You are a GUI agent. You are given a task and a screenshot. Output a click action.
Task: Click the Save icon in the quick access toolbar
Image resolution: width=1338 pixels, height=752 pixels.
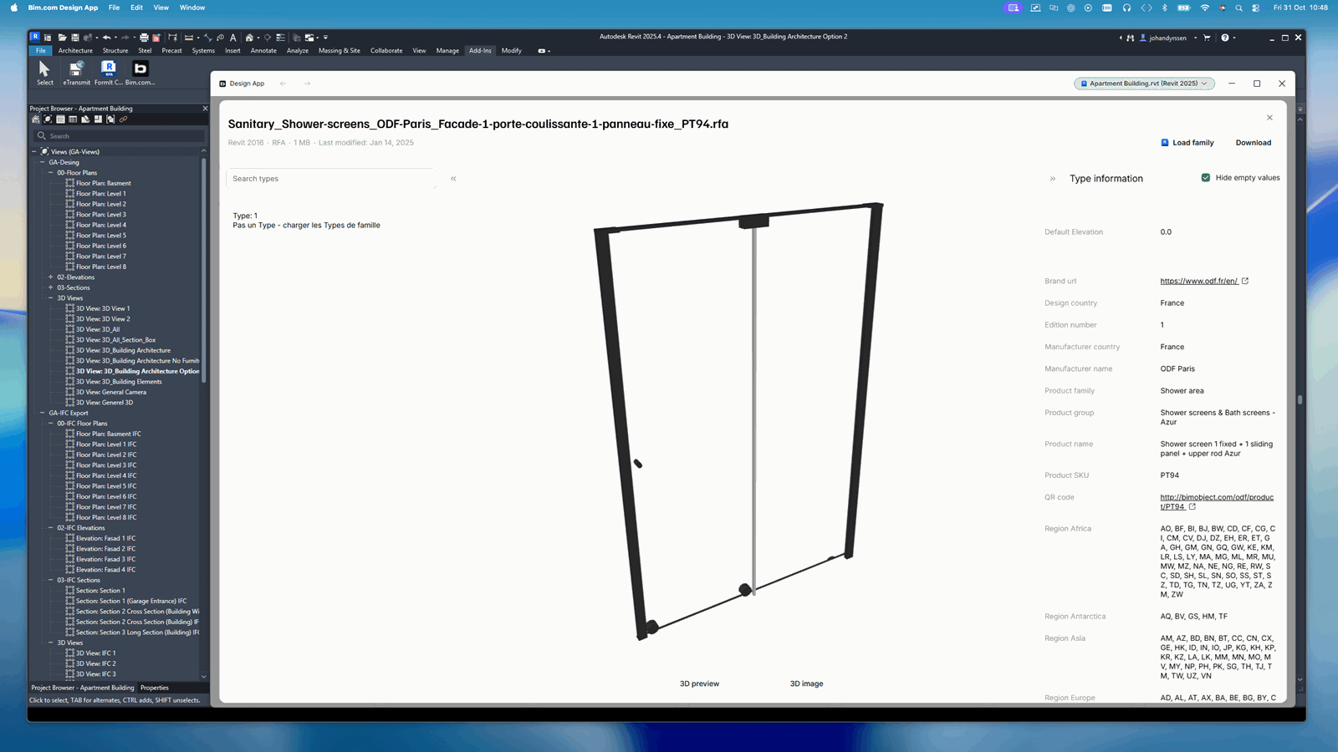76,38
